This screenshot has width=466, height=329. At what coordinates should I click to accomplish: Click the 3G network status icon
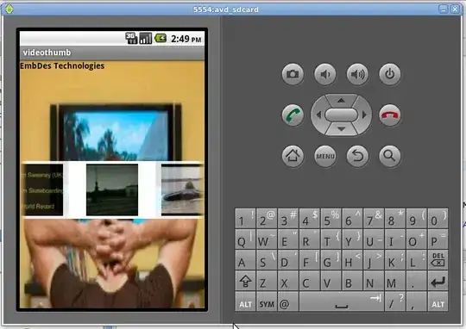pos(131,38)
